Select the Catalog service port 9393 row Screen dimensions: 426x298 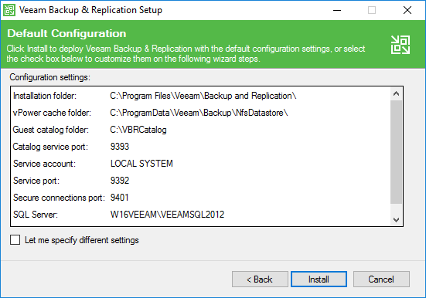click(200, 147)
